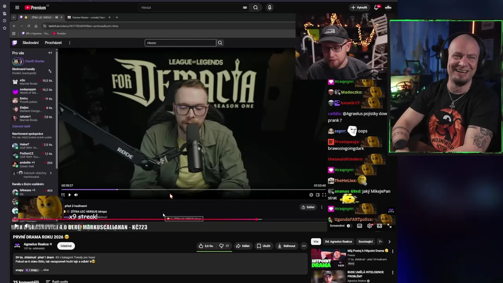This screenshot has height=283, width=503.
Task: Click the Odebírat subscribe button
Action: coord(66,246)
